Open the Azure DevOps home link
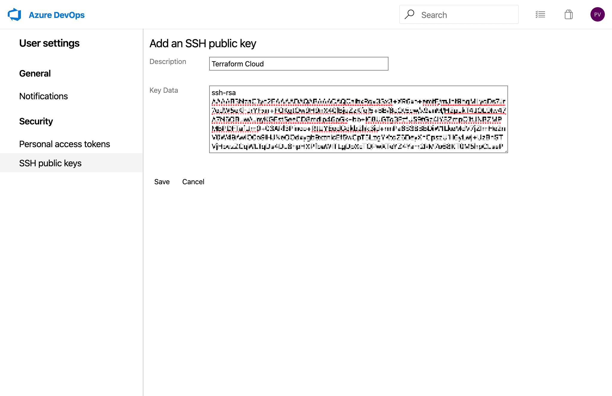 (x=56, y=15)
